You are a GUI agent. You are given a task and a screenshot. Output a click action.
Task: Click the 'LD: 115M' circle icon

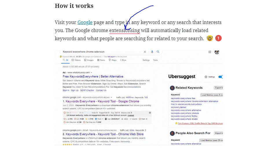click(75, 119)
